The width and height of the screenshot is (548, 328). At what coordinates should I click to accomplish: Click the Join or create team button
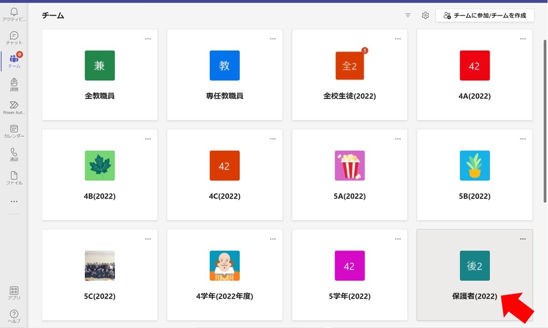[x=485, y=15]
